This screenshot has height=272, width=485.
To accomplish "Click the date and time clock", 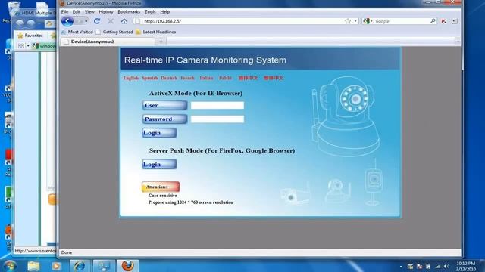I will click(466, 266).
